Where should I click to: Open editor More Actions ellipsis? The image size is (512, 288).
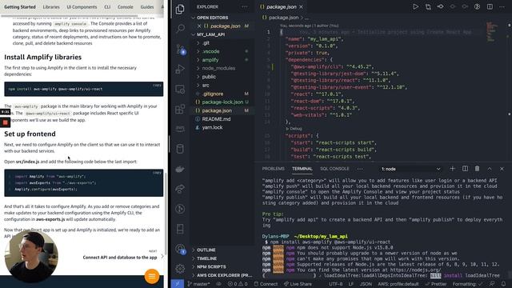502,6
